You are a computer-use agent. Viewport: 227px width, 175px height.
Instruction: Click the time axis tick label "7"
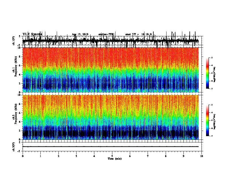click(148, 156)
